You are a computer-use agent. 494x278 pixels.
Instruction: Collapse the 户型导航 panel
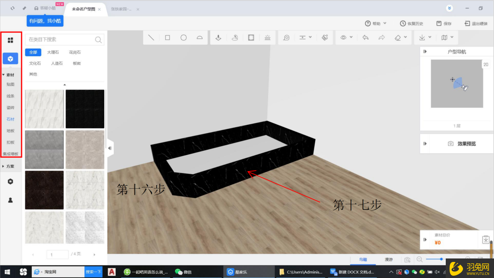425,52
